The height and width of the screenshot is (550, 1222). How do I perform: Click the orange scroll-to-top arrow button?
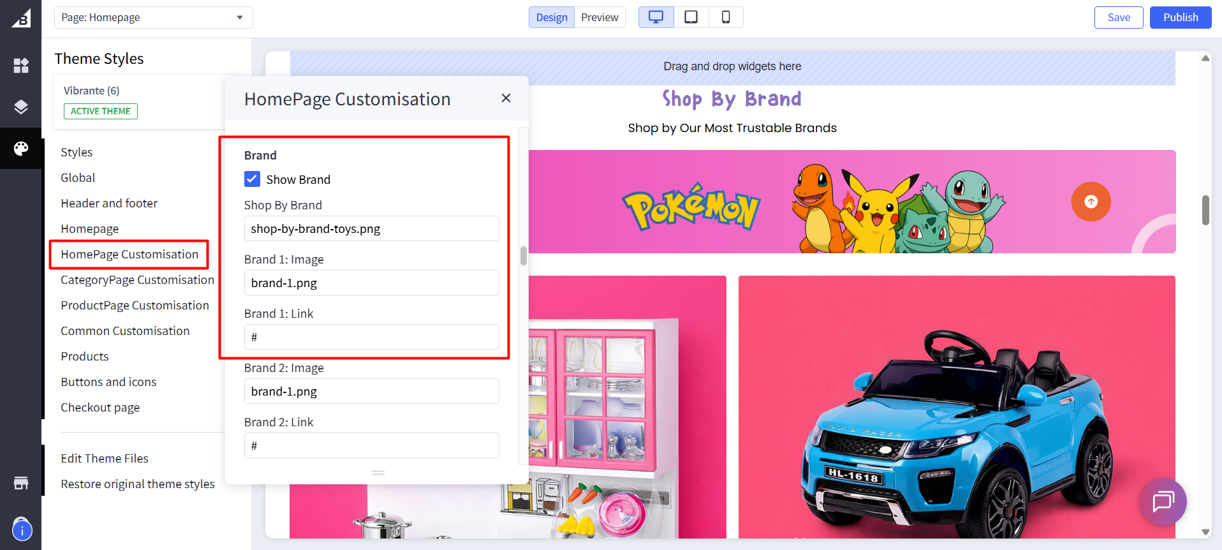[x=1091, y=202]
